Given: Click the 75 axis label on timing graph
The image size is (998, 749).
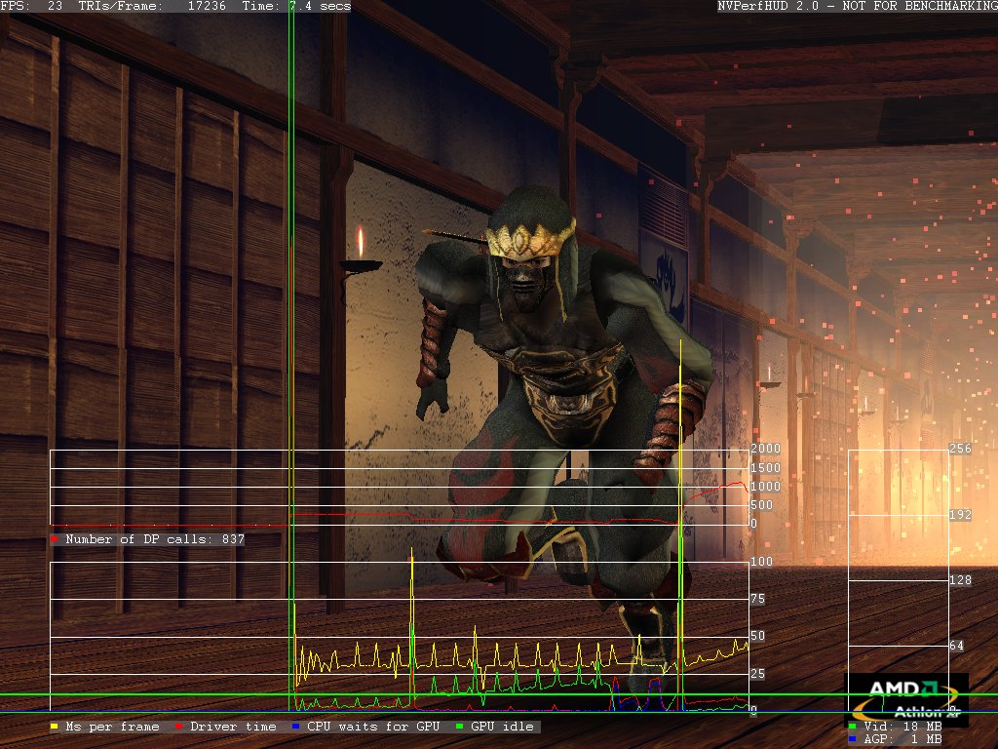Looking at the screenshot, I should click(x=757, y=599).
